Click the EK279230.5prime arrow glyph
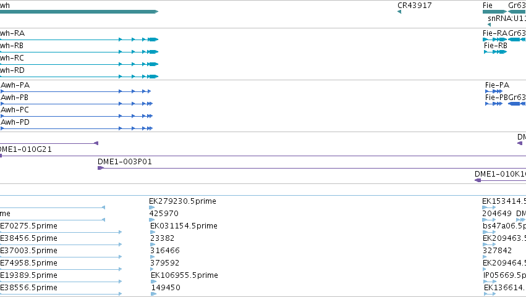This screenshot has width=526, height=297. (151, 207)
